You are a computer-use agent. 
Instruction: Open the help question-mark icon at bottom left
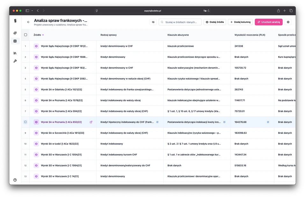[15, 180]
